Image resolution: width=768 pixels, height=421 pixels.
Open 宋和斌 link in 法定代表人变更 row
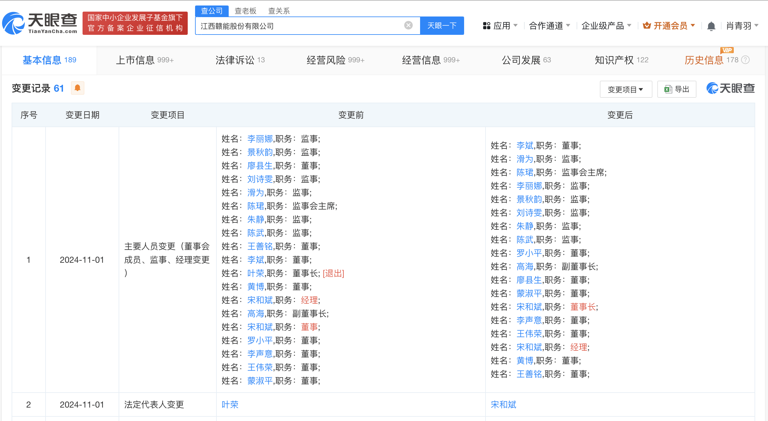(504, 405)
